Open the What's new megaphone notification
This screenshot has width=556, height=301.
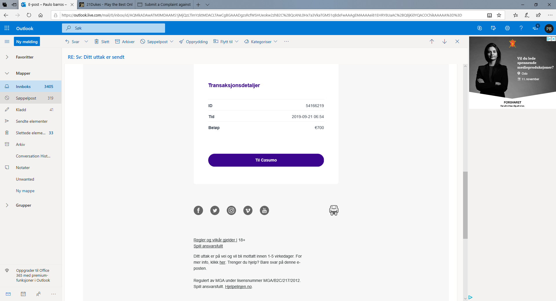[x=535, y=28]
